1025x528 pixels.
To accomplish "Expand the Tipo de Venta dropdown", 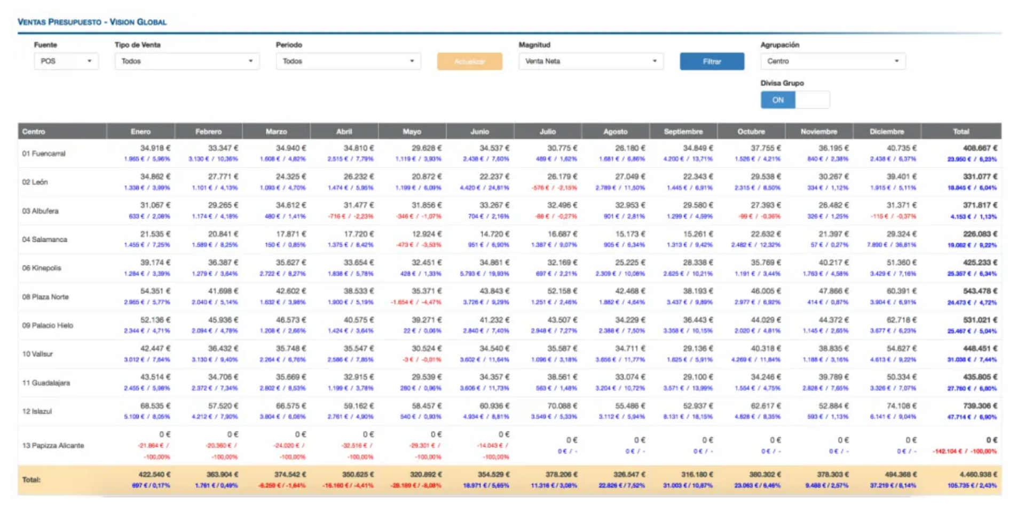I will coord(187,61).
